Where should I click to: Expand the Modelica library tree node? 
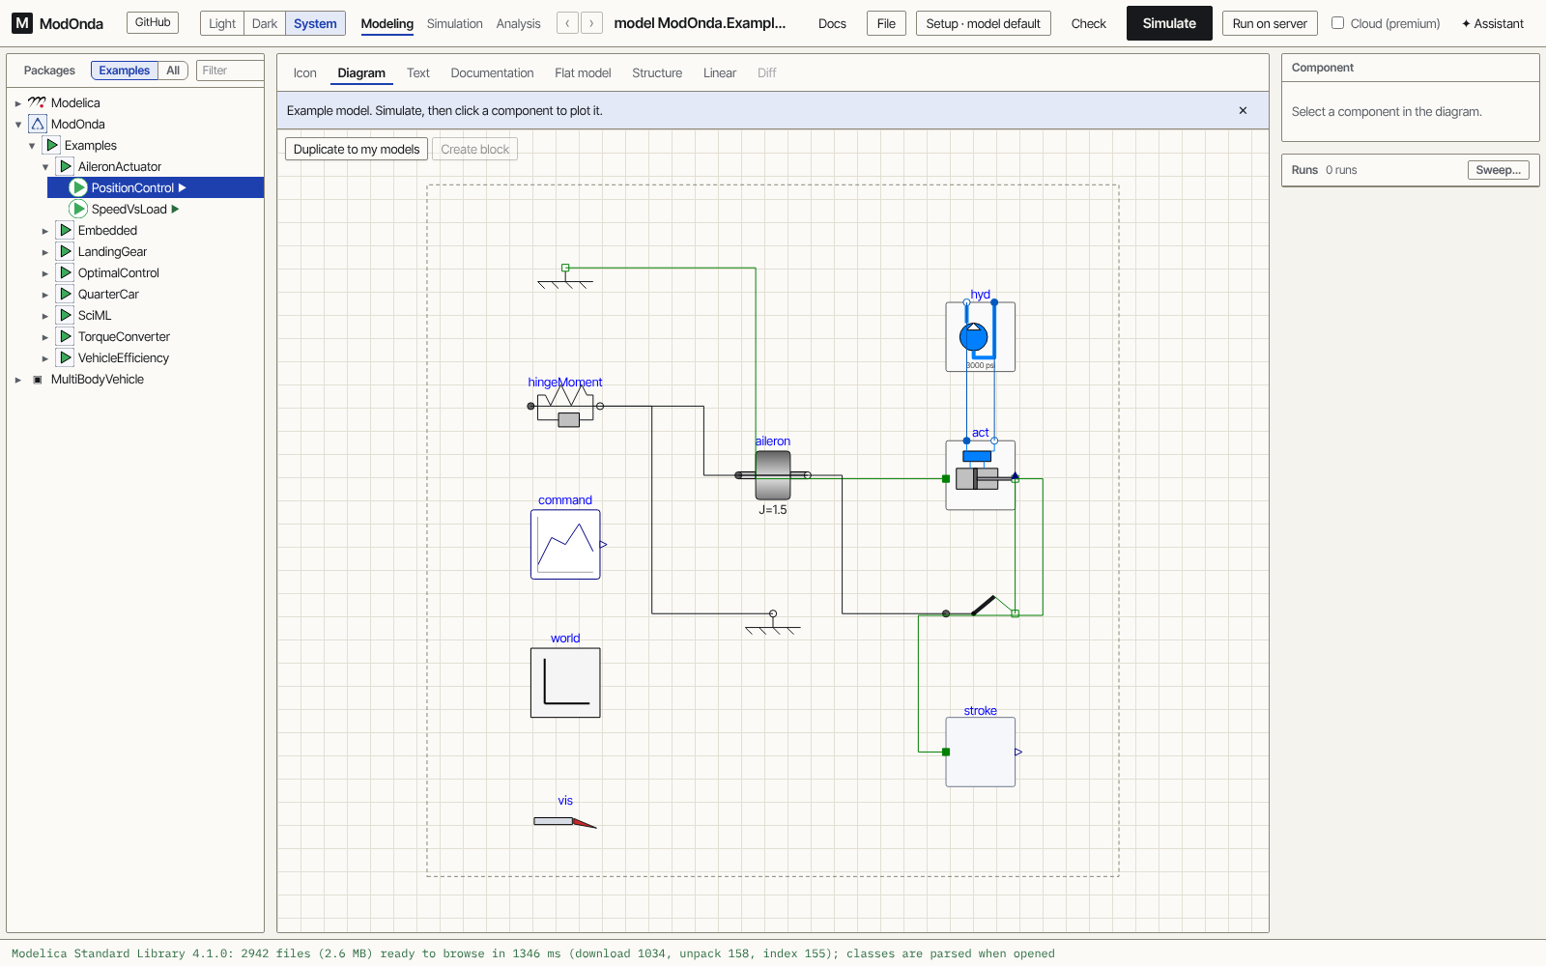[17, 103]
